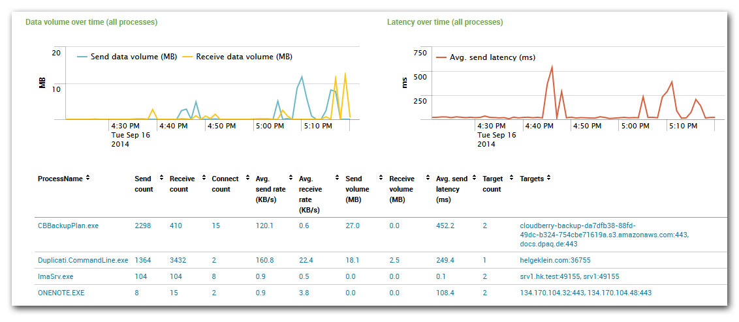Sort by Targets column arrows
This screenshot has width=739, height=322.
click(548, 179)
